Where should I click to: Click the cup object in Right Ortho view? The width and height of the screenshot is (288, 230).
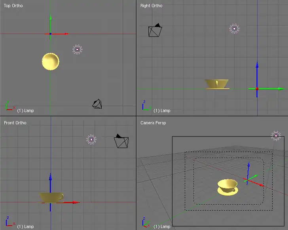tap(217, 84)
